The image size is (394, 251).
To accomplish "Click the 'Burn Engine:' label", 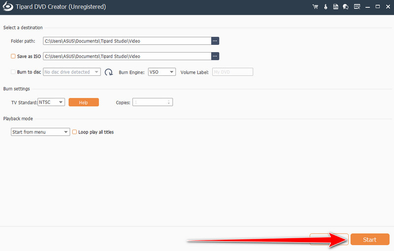I will (x=131, y=72).
